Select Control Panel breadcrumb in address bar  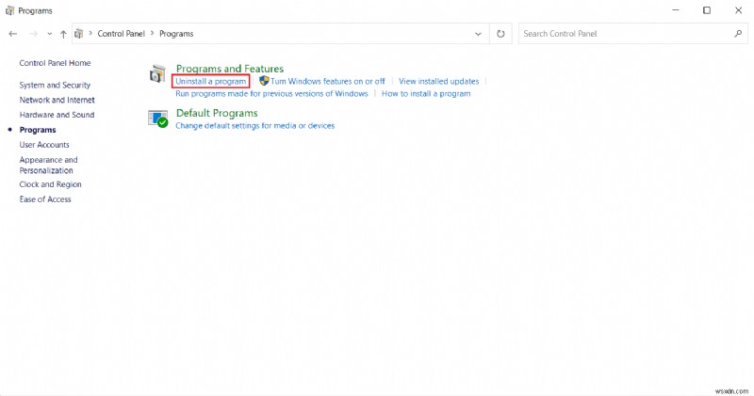pos(122,34)
